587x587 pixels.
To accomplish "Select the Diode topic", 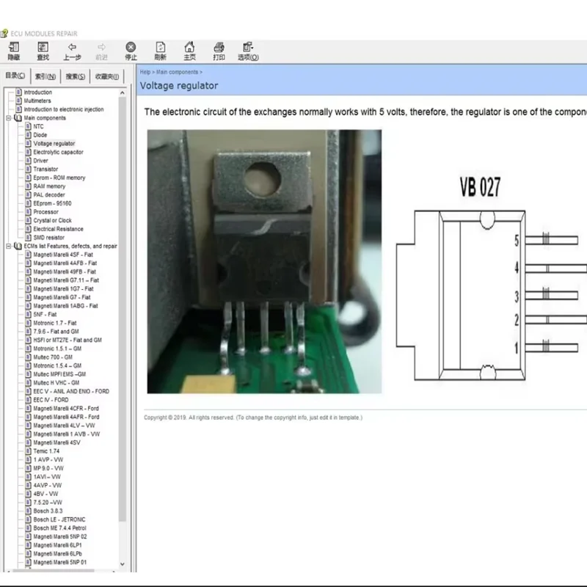I will (x=40, y=135).
